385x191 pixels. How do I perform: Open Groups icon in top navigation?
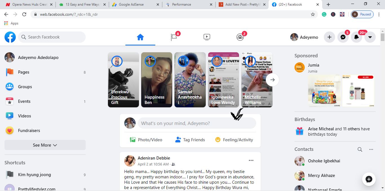click(x=240, y=37)
